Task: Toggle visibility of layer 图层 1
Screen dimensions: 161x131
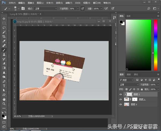Action: [121, 99]
